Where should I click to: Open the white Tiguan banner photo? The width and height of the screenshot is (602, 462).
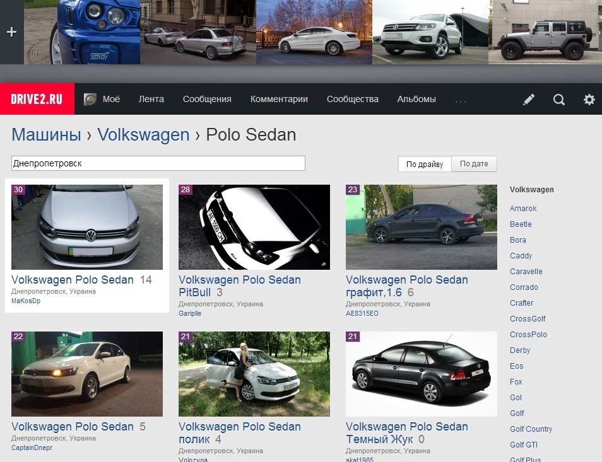coord(430,32)
